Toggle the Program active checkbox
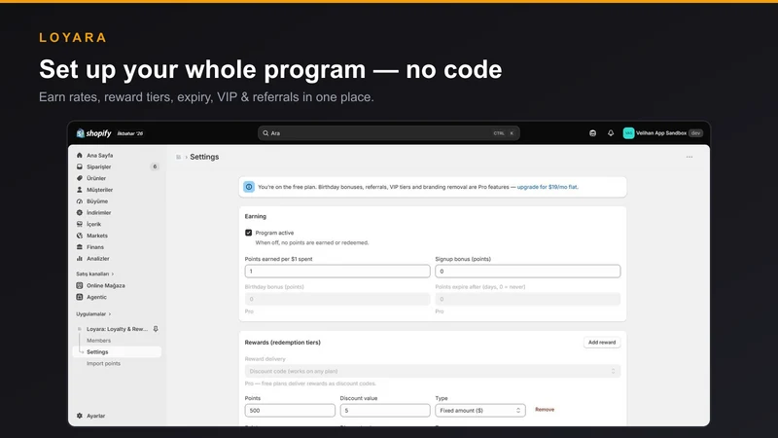Viewport: 778px width, 438px height. click(249, 233)
